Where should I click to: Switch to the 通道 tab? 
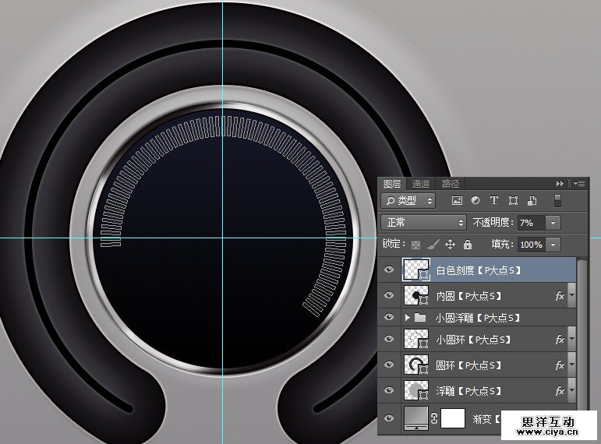pos(421,184)
